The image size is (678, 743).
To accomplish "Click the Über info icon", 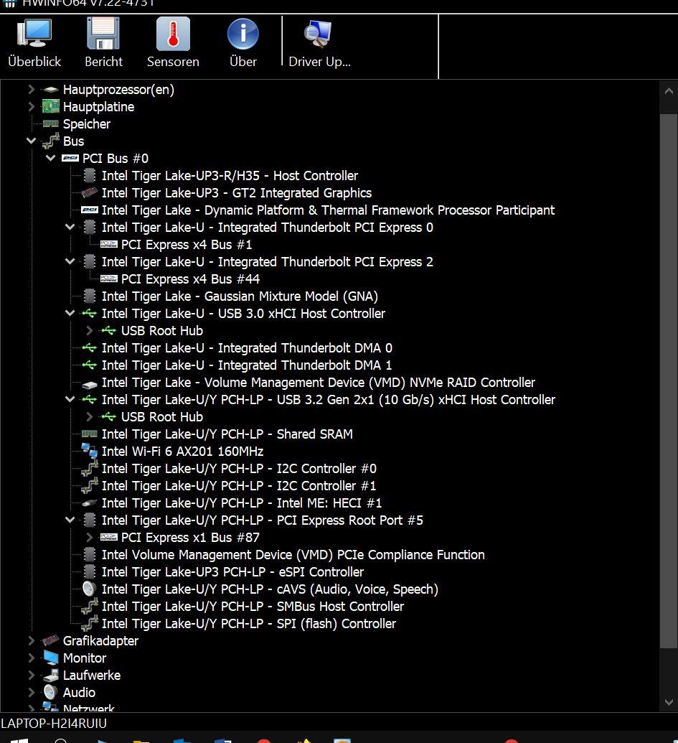I will point(243,34).
